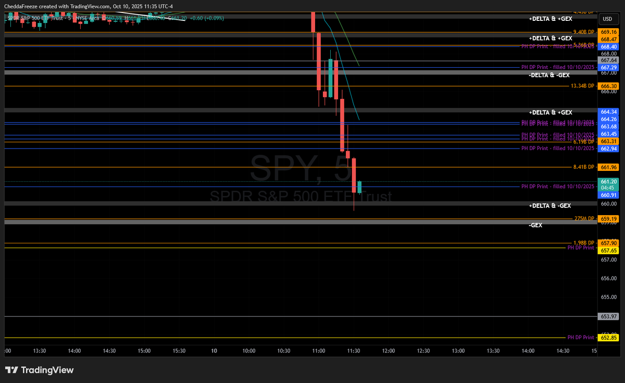
Task: Click the standalone -GEX zone label
Action: point(535,225)
